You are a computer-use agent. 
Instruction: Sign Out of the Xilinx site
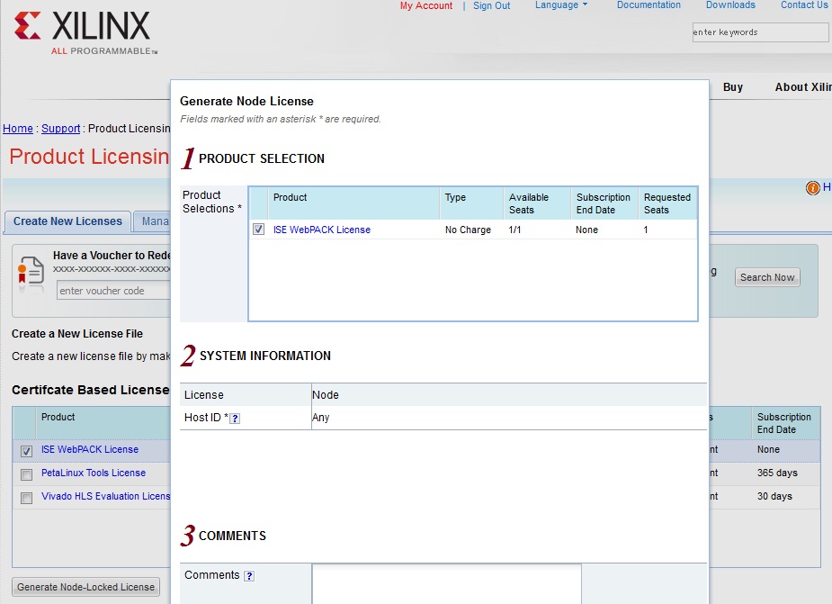[x=491, y=5]
